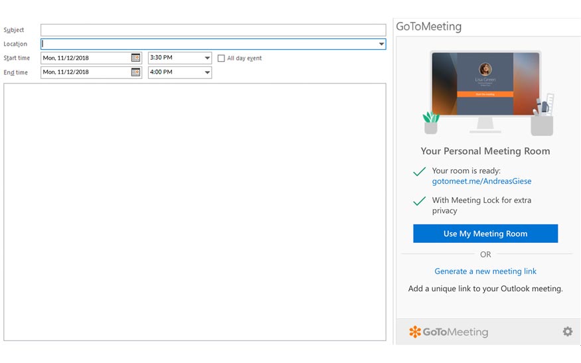Click Generate a new meeting link
This screenshot has width=581, height=363.
click(x=485, y=271)
